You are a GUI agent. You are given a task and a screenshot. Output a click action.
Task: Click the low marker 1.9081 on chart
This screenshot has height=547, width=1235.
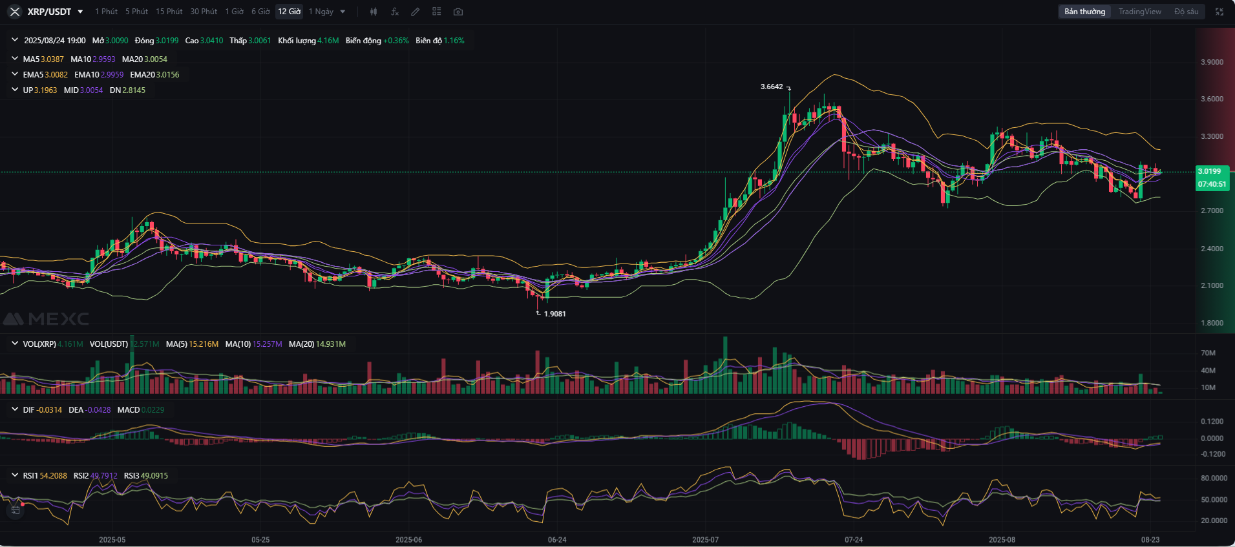[555, 314]
